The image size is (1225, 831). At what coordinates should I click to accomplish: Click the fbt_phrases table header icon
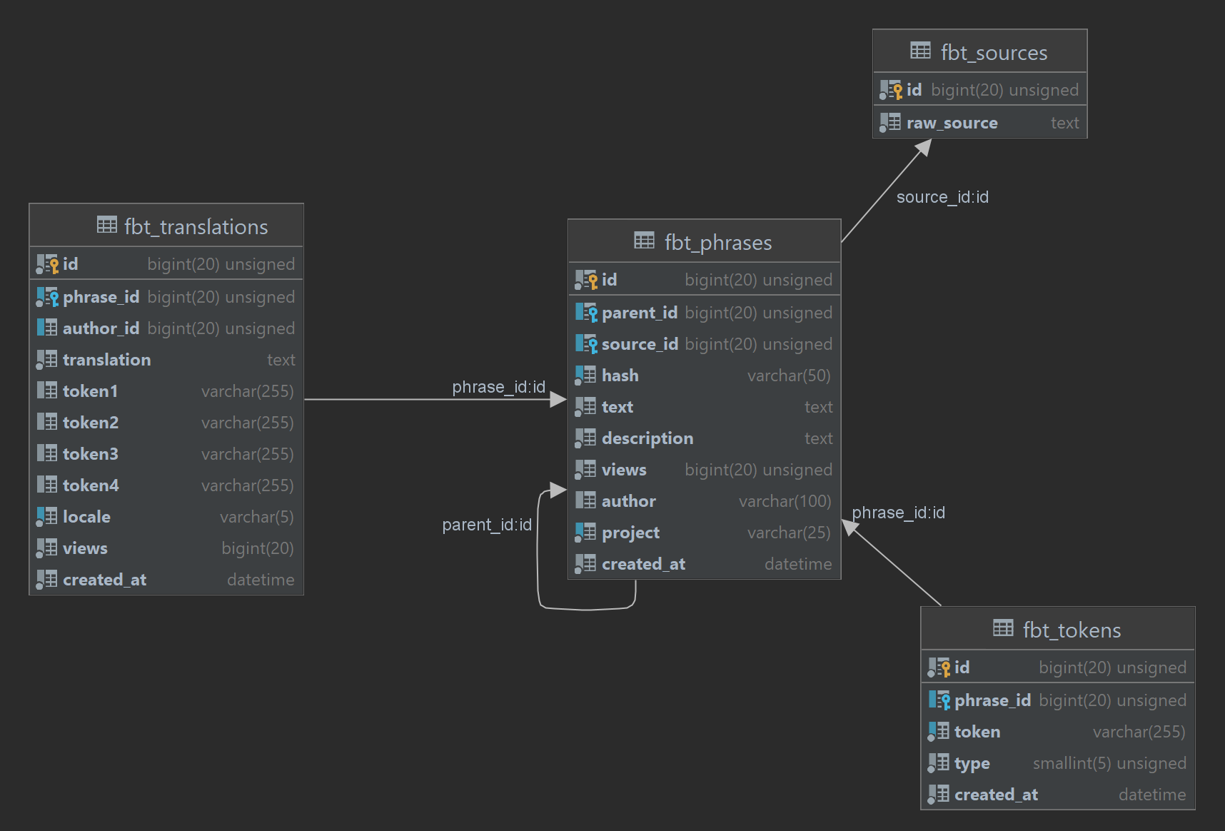tap(644, 241)
